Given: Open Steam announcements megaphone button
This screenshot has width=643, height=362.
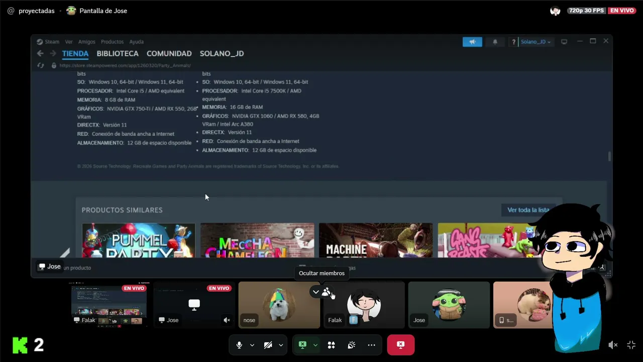Looking at the screenshot, I should pos(472,42).
